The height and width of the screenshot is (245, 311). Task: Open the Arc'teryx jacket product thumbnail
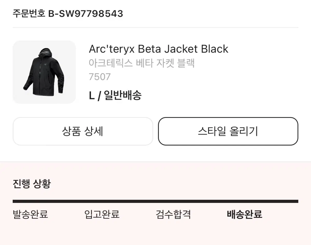pos(44,72)
